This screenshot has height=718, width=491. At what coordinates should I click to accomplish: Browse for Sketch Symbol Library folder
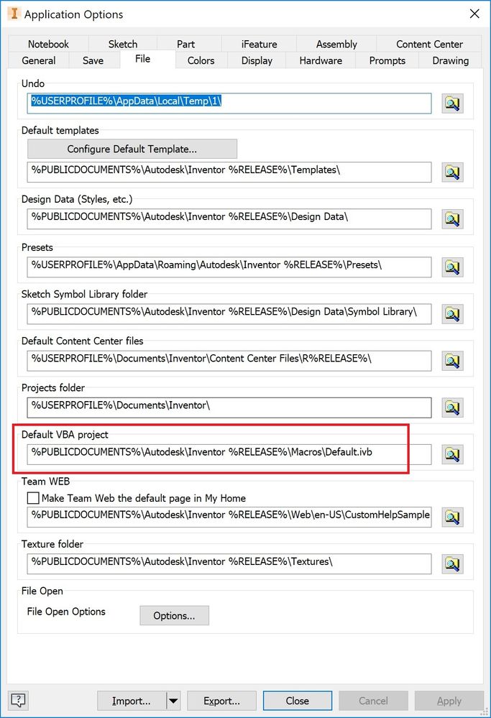452,313
